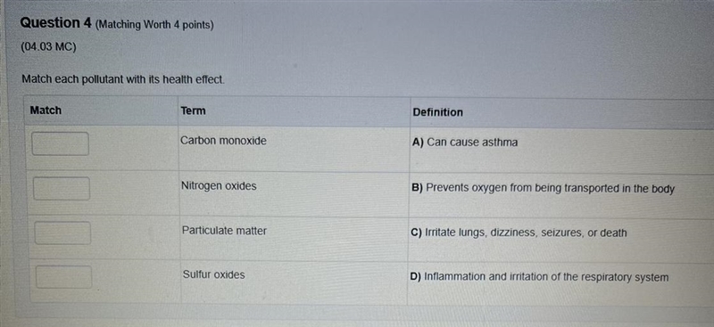Click bold letter B) in definitions
This screenshot has width=714, height=327.
[418, 188]
